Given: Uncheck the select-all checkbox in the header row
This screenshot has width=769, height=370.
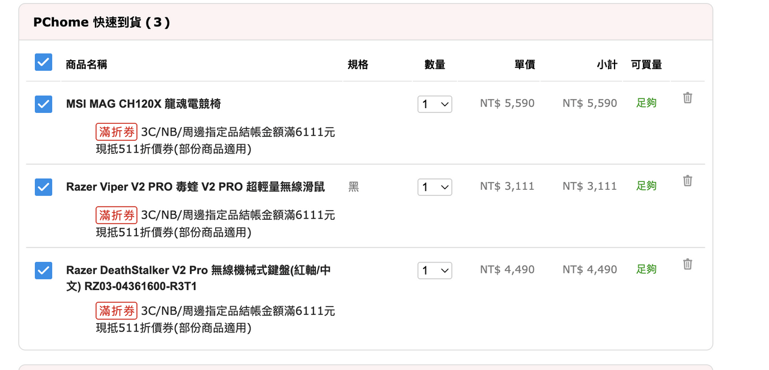Looking at the screenshot, I should (x=43, y=61).
